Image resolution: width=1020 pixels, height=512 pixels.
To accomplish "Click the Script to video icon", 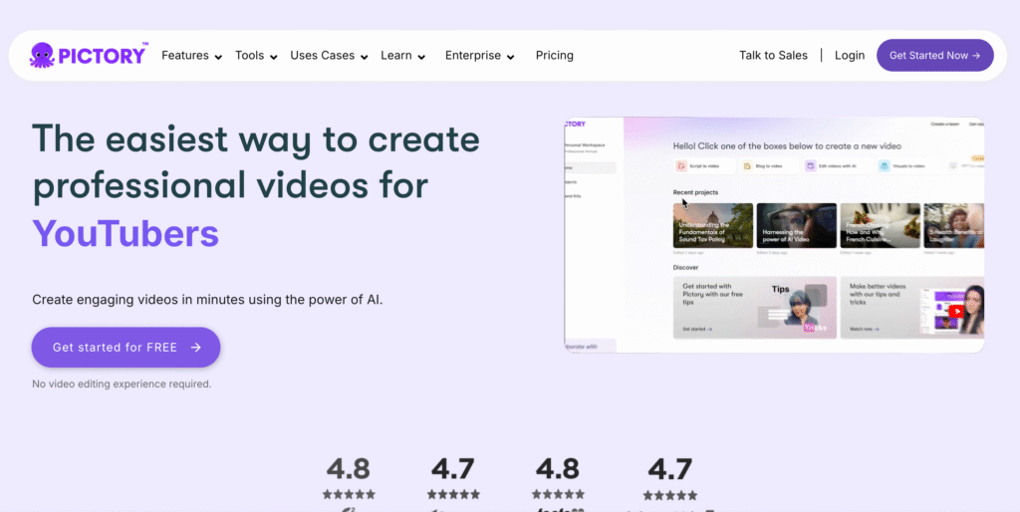I will coord(681,166).
